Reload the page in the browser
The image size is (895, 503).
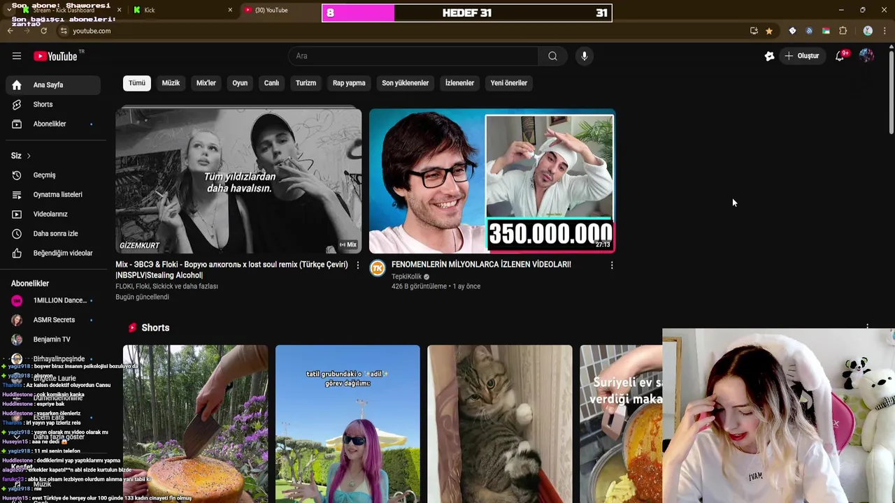(x=43, y=31)
